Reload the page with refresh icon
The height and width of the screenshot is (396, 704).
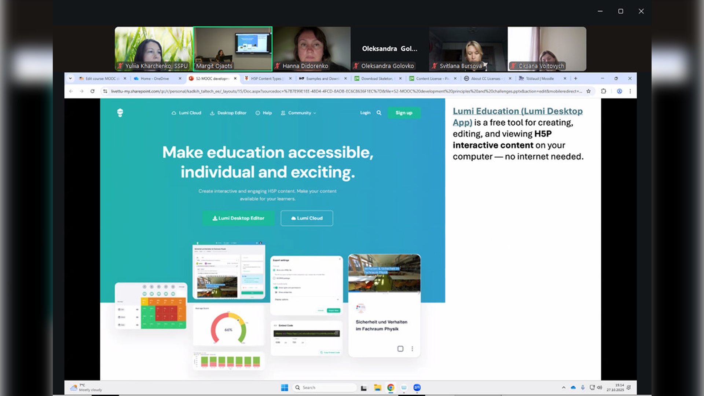(x=92, y=91)
